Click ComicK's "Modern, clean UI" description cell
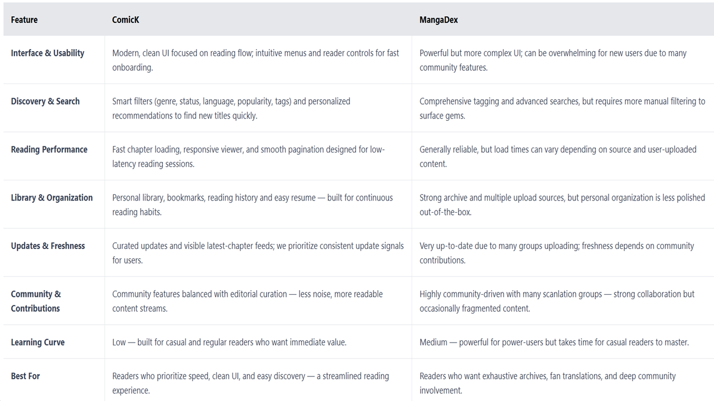714x401 pixels. pyautogui.click(x=255, y=60)
